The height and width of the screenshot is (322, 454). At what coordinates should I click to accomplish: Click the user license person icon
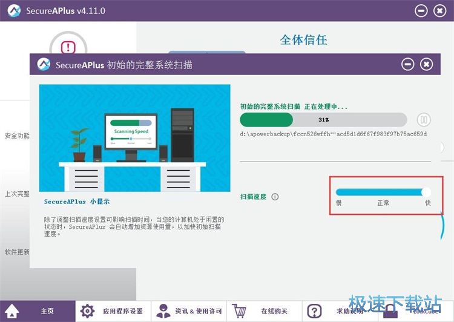pyautogui.click(x=163, y=311)
